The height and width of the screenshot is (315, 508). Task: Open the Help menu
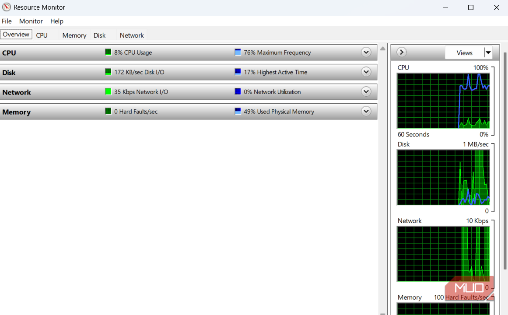[x=57, y=21]
